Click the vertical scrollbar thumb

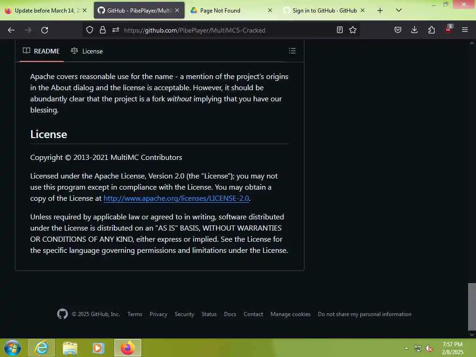coord(472,306)
